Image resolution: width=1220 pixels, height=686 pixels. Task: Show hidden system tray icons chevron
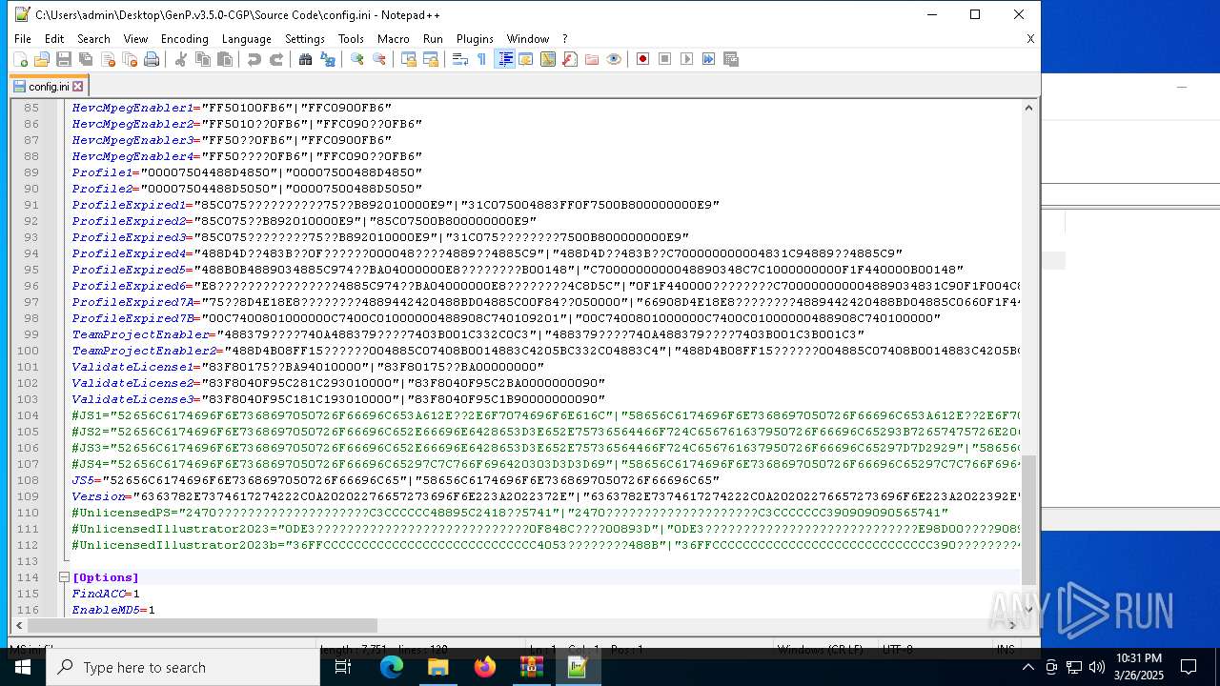point(1027,667)
